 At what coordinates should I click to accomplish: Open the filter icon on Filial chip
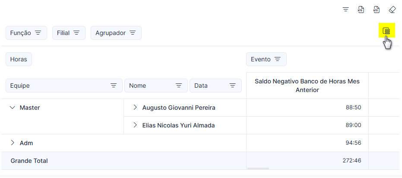click(x=76, y=33)
